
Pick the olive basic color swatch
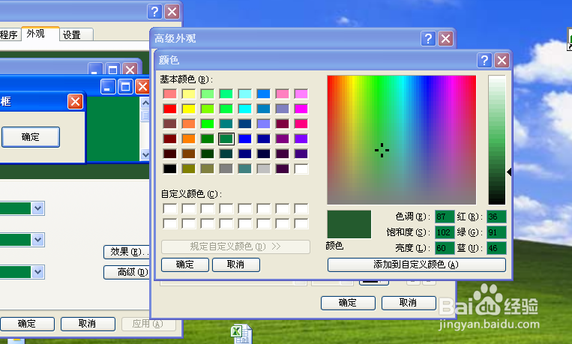click(x=189, y=169)
